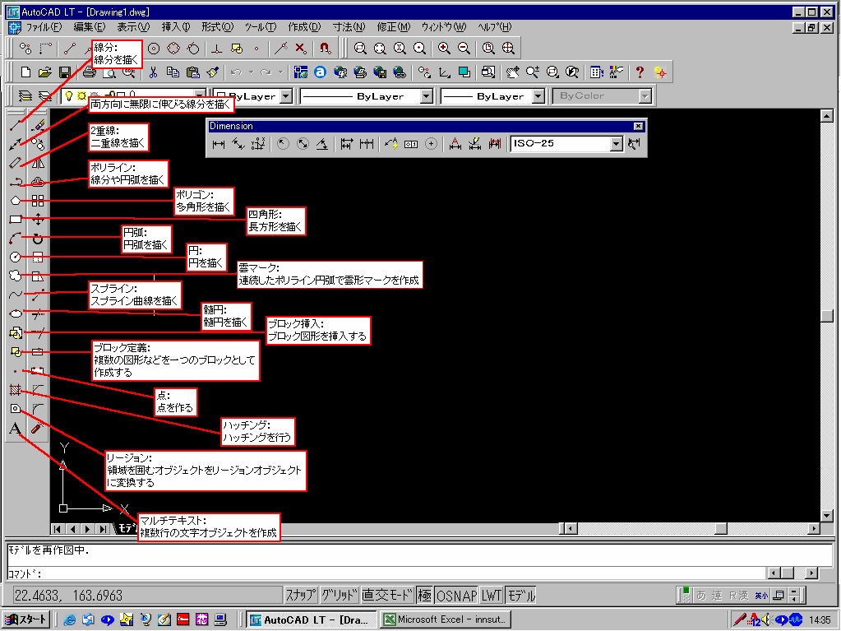841x631 pixels.
Task: Toggle OSNAP in status bar
Action: click(x=456, y=595)
